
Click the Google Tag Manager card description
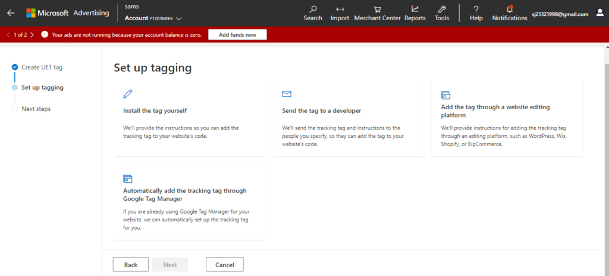coord(186,220)
